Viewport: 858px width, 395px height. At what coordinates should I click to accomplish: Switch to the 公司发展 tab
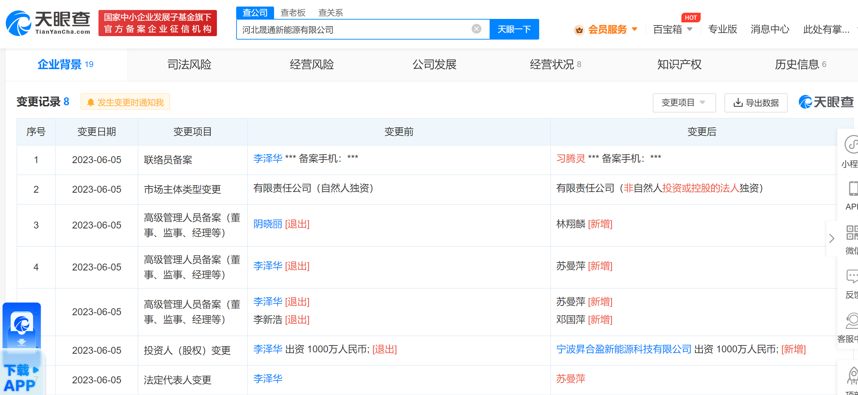click(434, 64)
